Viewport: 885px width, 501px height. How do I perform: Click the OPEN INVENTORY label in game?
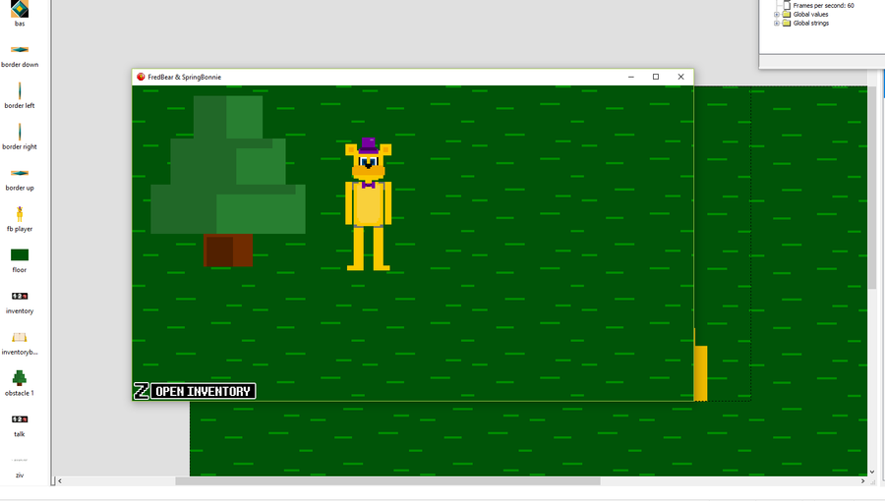204,391
